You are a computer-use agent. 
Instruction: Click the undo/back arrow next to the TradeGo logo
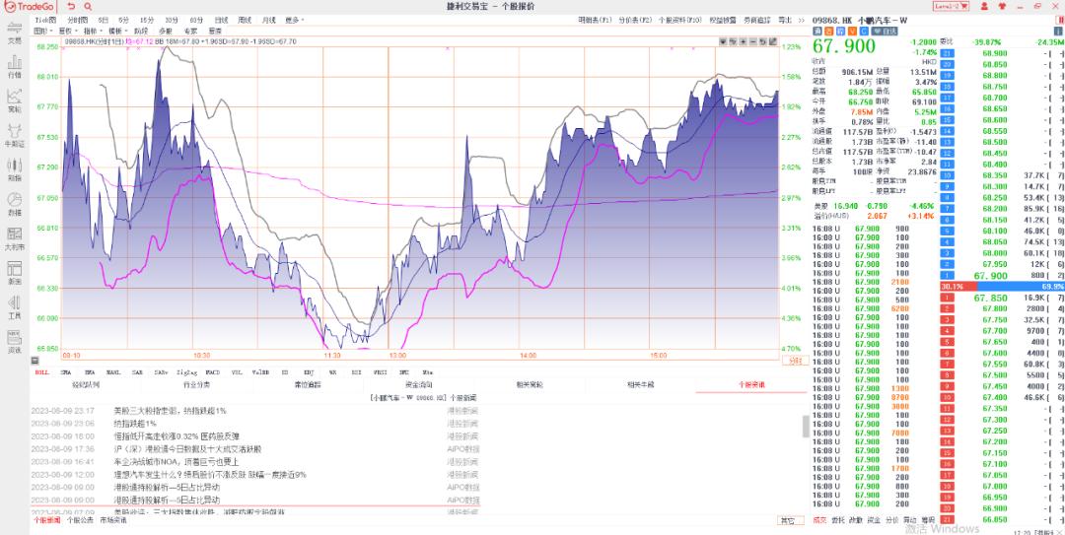(71, 6)
